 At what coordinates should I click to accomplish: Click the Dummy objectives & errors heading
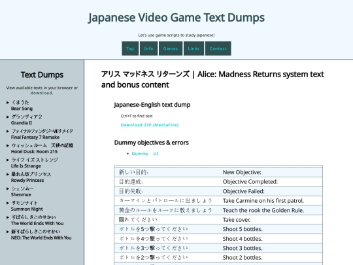152,143
